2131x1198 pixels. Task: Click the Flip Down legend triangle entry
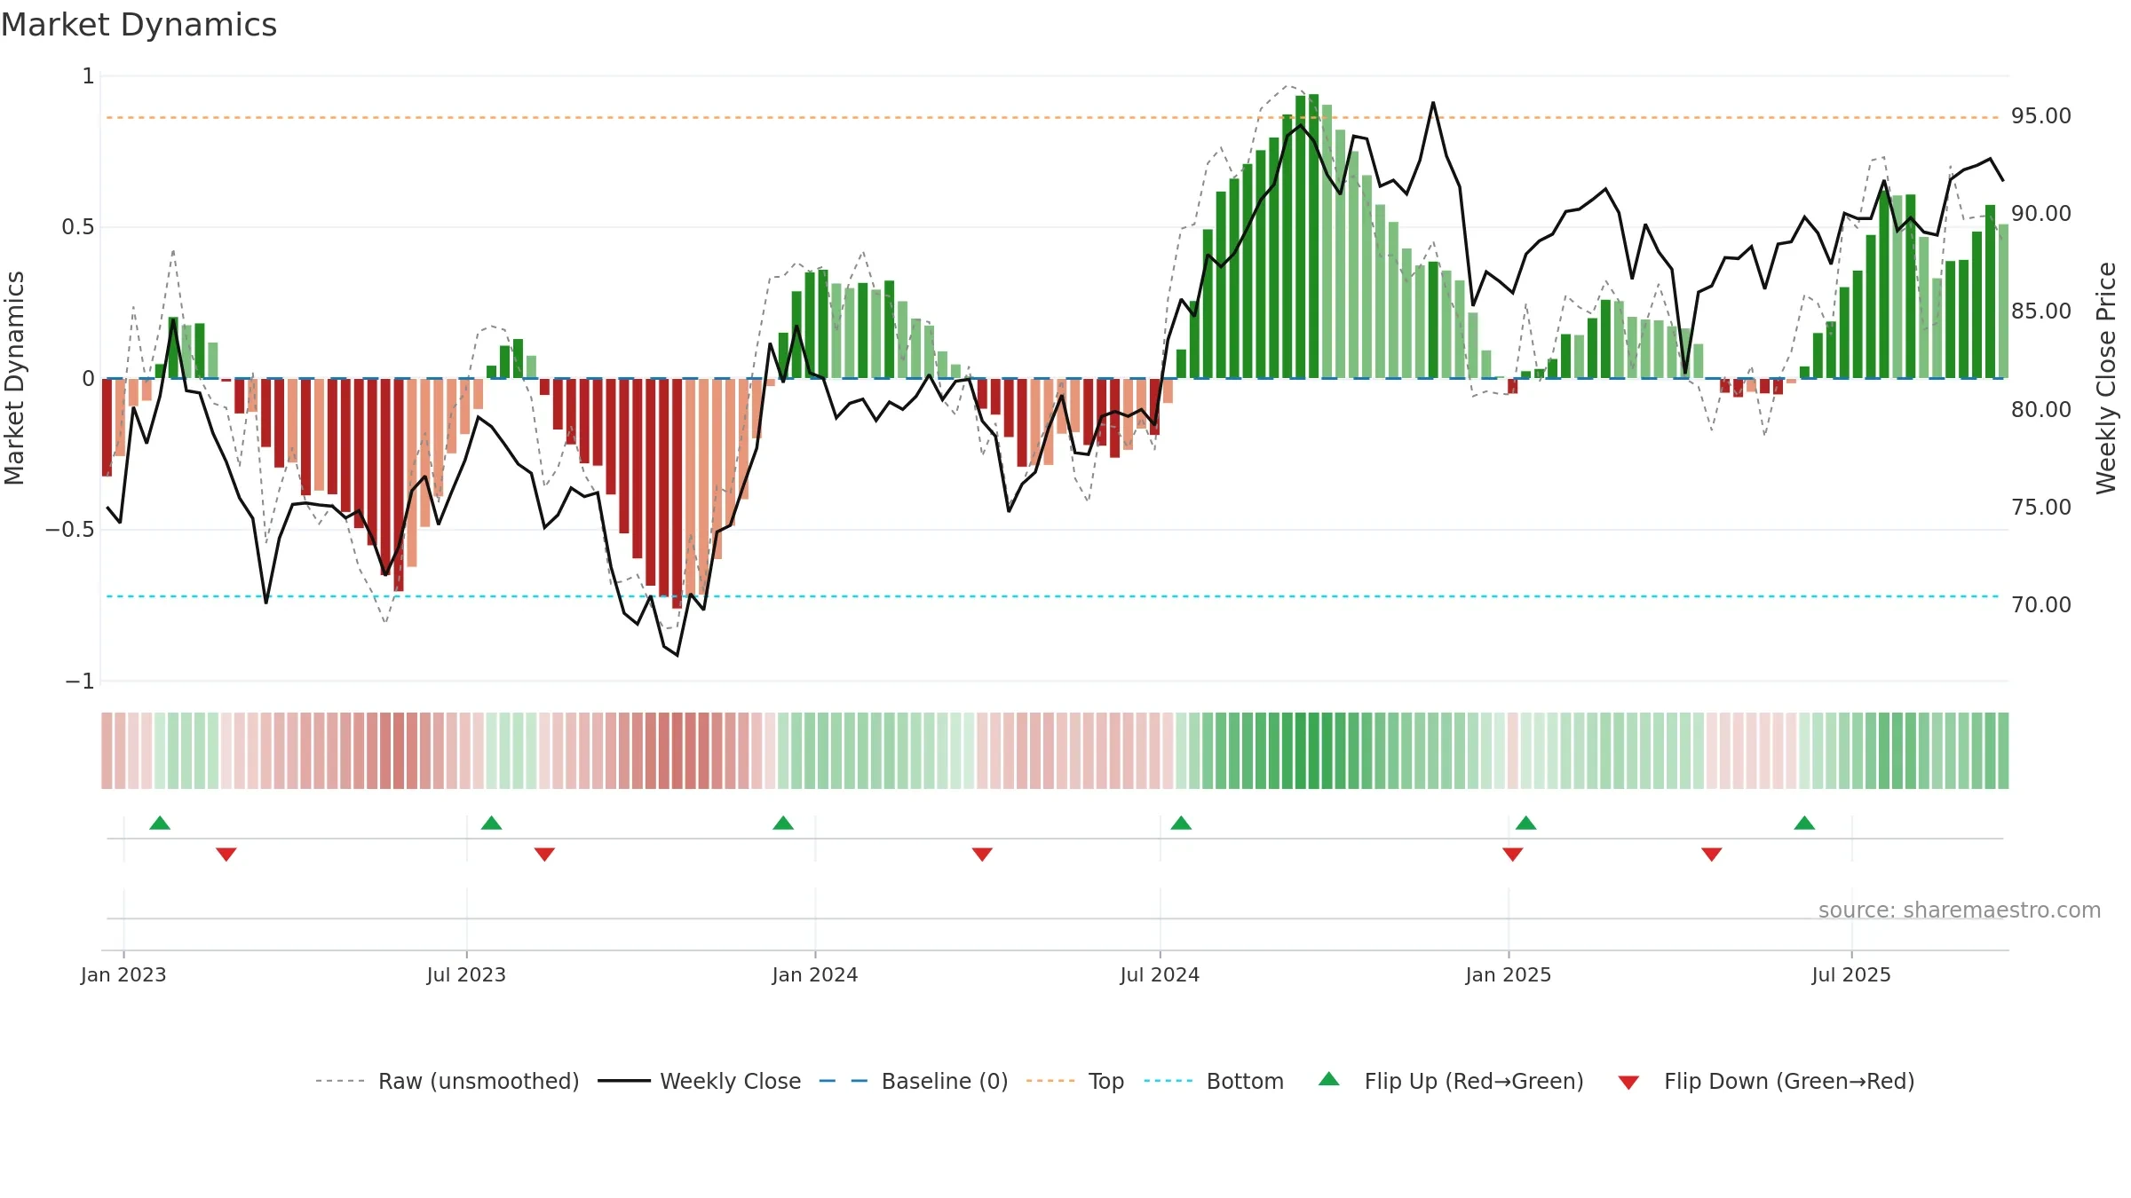[x=1628, y=1083]
